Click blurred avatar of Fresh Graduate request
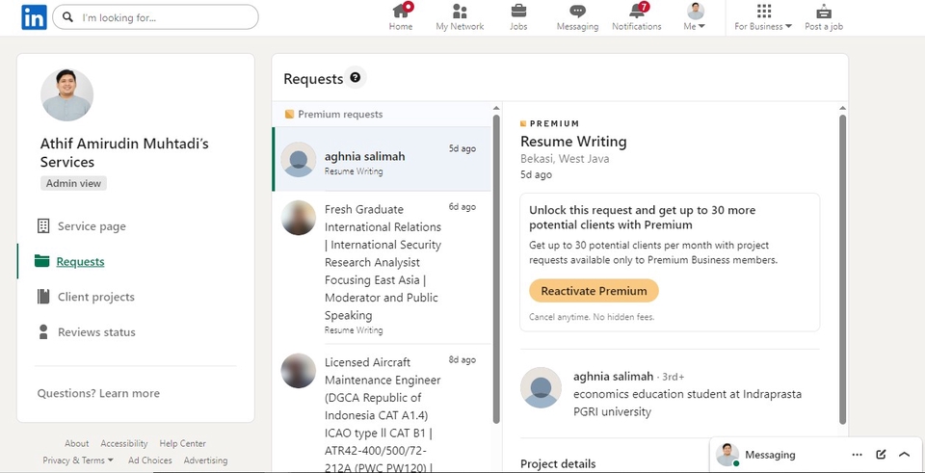Screen dimensions: 925x473 click(299, 218)
